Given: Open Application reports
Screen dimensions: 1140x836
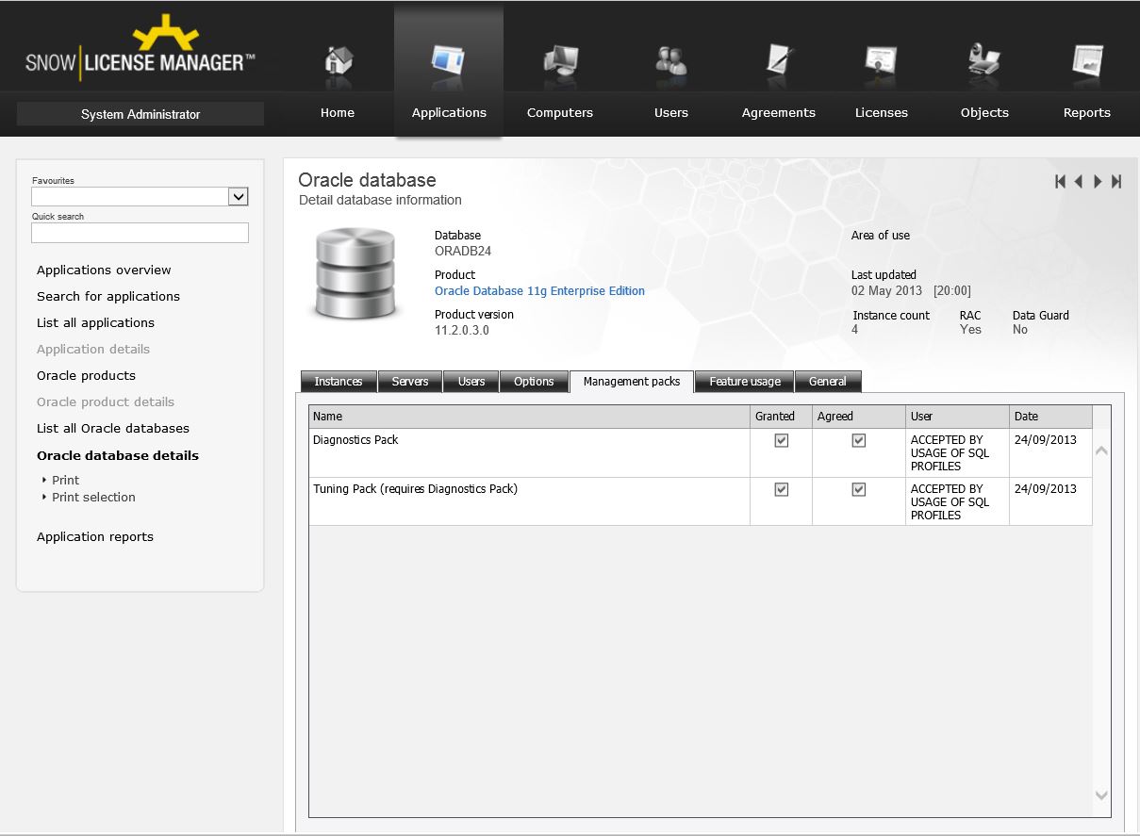Looking at the screenshot, I should click(95, 536).
